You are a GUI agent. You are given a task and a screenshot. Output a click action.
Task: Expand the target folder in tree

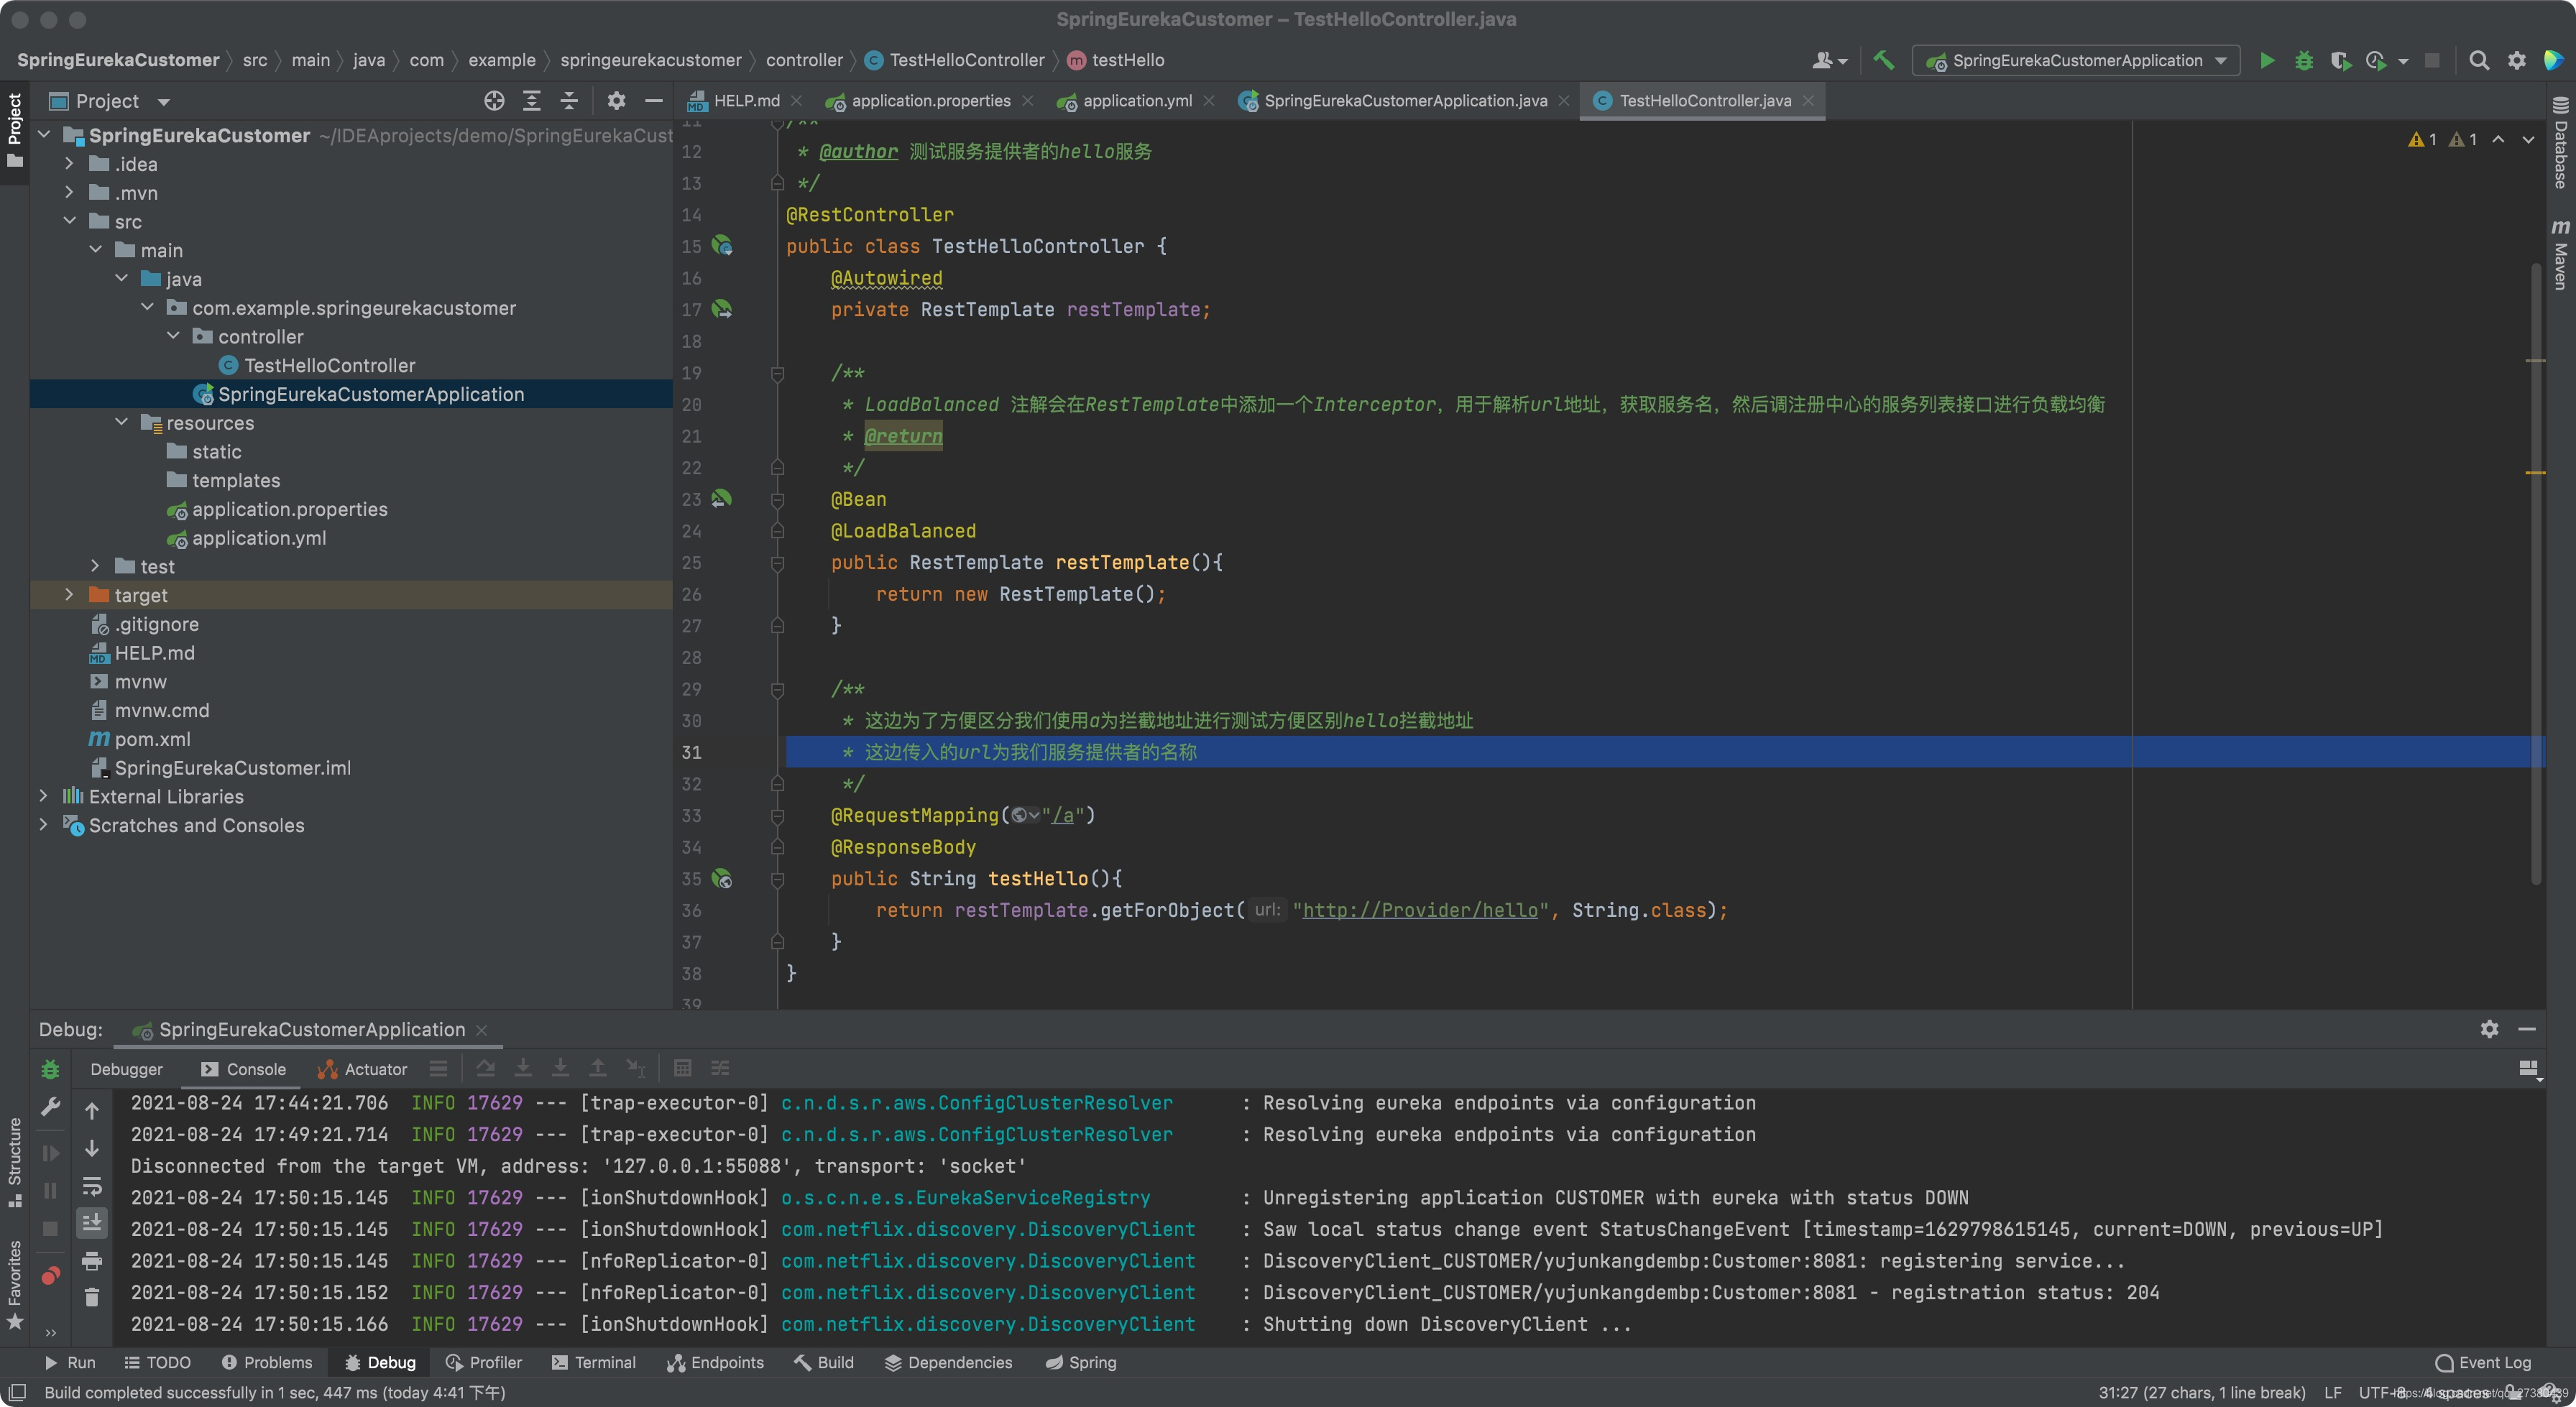point(69,595)
